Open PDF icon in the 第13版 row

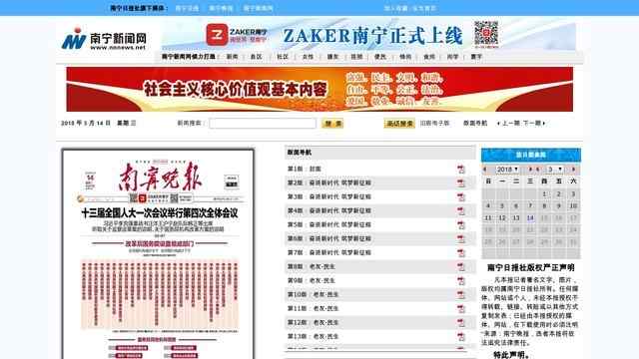coord(461,337)
